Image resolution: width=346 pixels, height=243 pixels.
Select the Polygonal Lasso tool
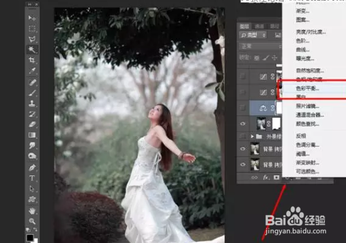click(32, 39)
